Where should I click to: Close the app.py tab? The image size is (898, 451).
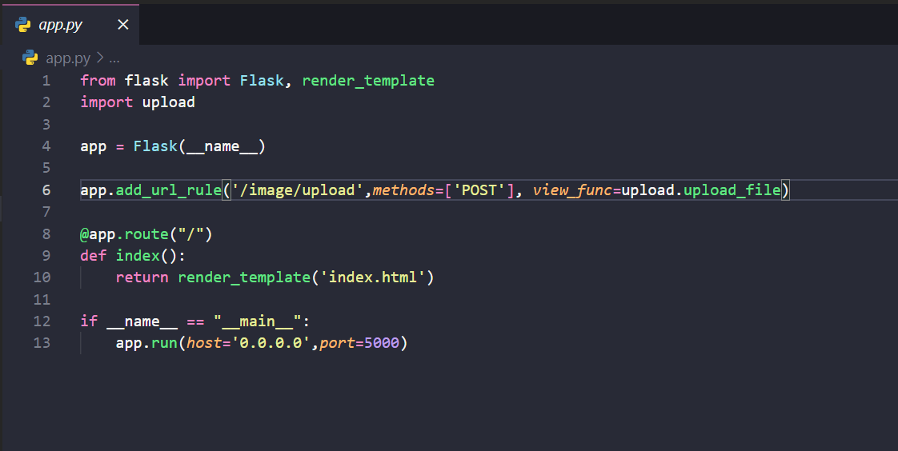[x=122, y=25]
